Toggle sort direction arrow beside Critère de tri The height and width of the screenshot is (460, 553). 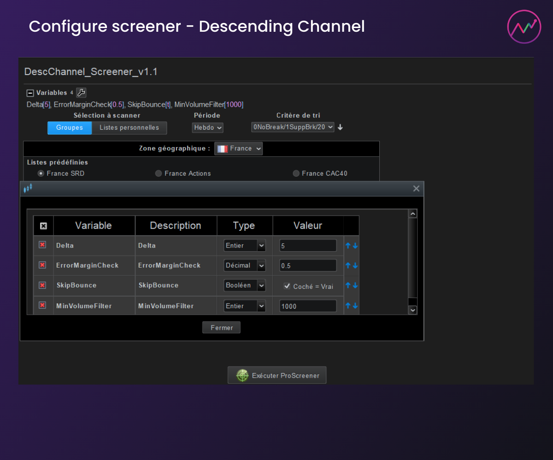340,127
